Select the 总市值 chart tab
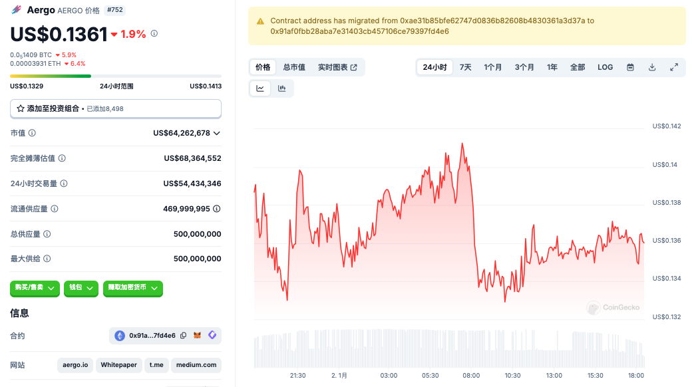The height and width of the screenshot is (387, 694). (x=294, y=67)
